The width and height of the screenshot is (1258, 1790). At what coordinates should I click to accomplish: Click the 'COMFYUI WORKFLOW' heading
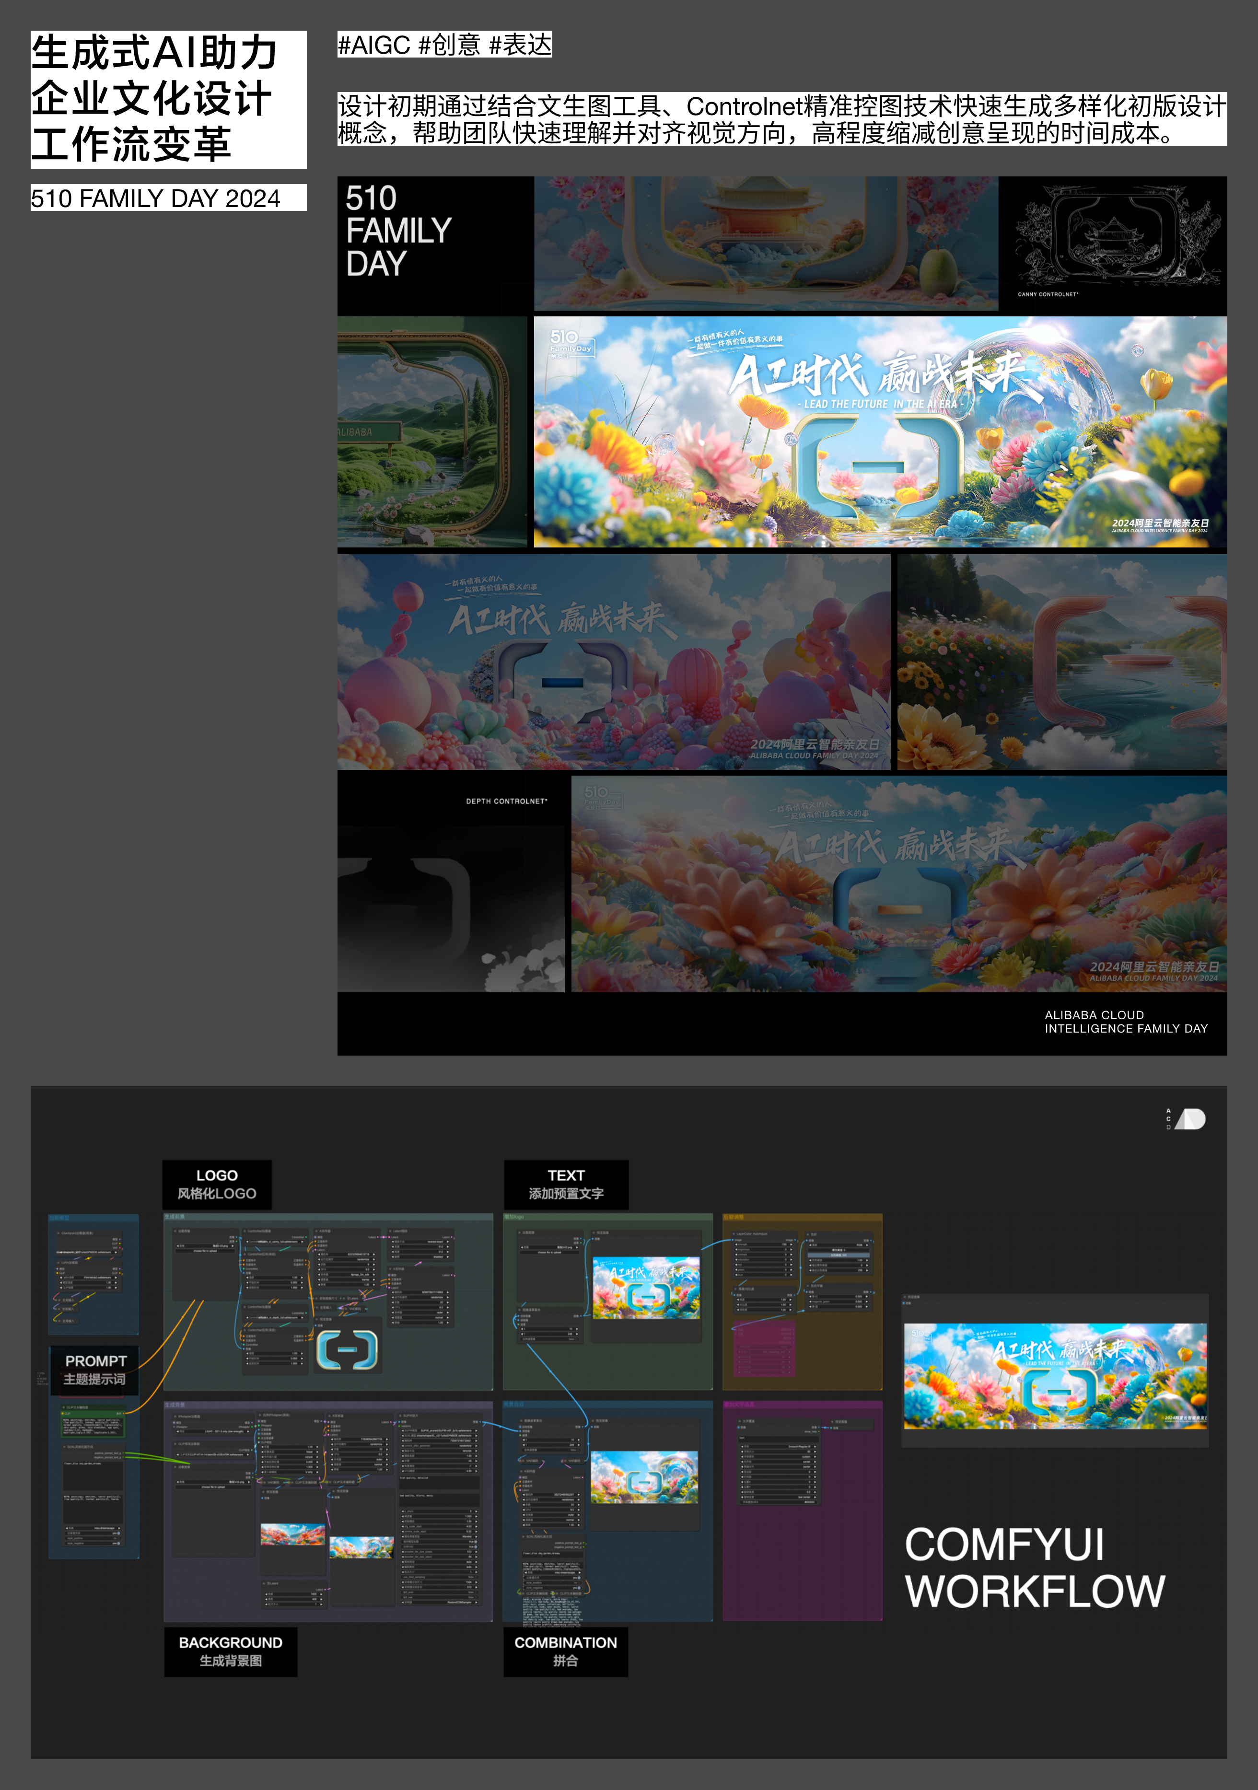click(1035, 1567)
